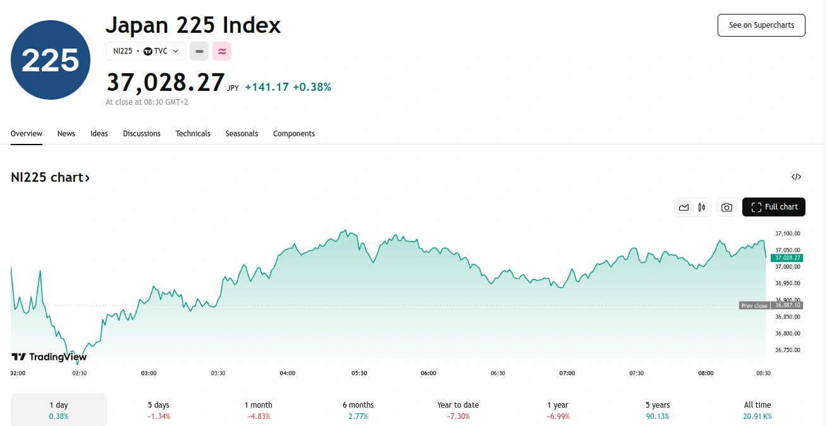Click the grey minus icon near the ticker
This screenshot has width=827, height=426.
199,51
